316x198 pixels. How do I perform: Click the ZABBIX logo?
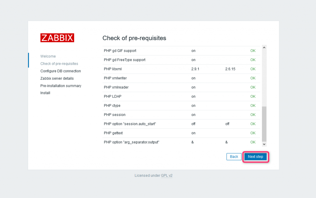pos(57,38)
